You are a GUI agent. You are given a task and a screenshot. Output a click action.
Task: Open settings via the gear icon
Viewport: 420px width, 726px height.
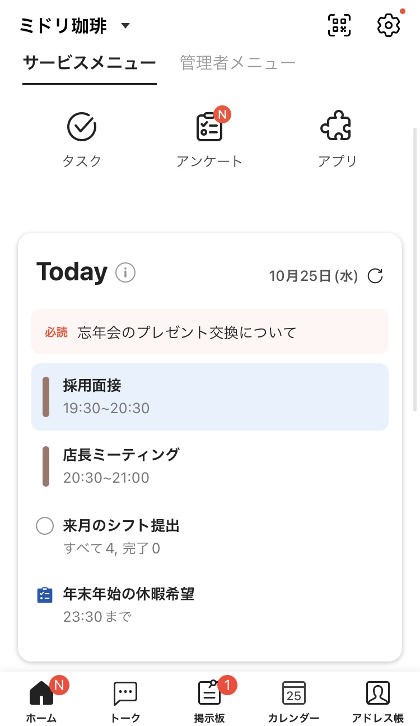[x=388, y=25]
